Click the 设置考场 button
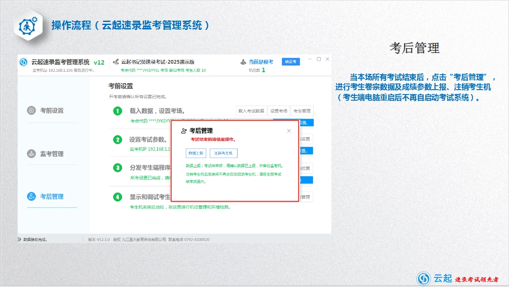509x287 pixels. coord(279,111)
